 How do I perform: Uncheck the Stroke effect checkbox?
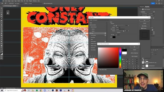(x=90, y=33)
